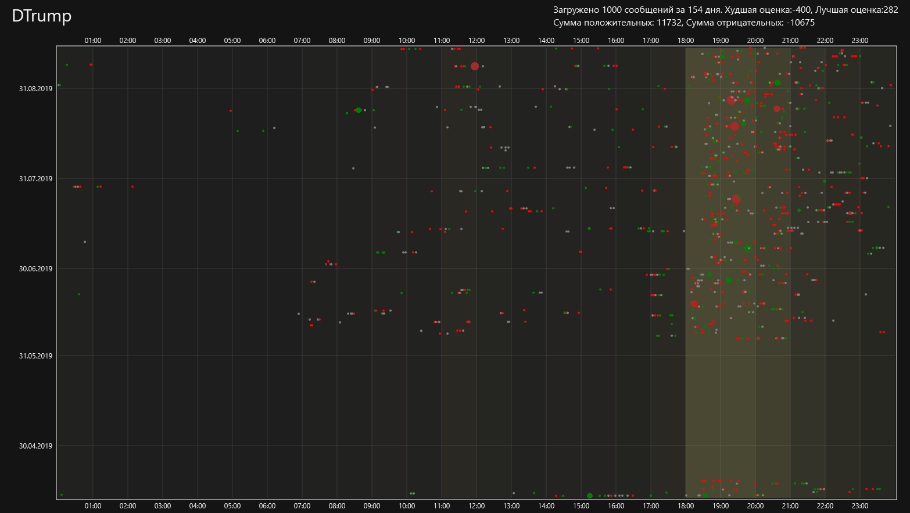This screenshot has width=910, height=513.
Task: Select 08:00 on the bottom time axis
Action: [x=337, y=506]
